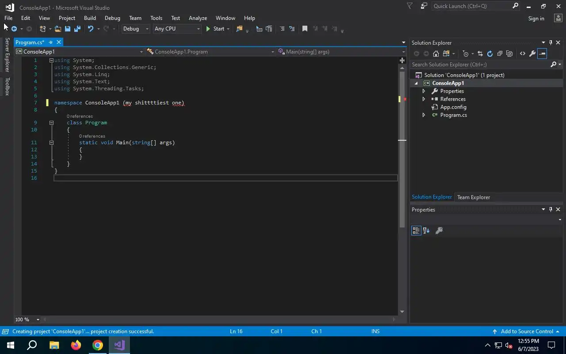
Task: Refresh Solution Explorer
Action: coord(490,54)
